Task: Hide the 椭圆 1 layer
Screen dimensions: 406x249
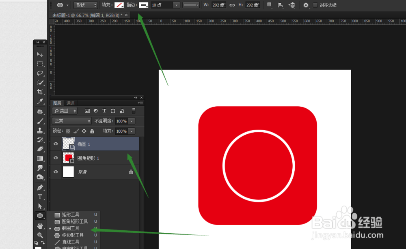Action: coord(56,144)
